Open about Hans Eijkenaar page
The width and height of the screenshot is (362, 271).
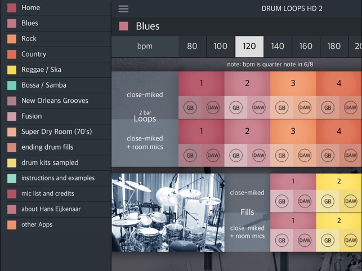tap(58, 209)
